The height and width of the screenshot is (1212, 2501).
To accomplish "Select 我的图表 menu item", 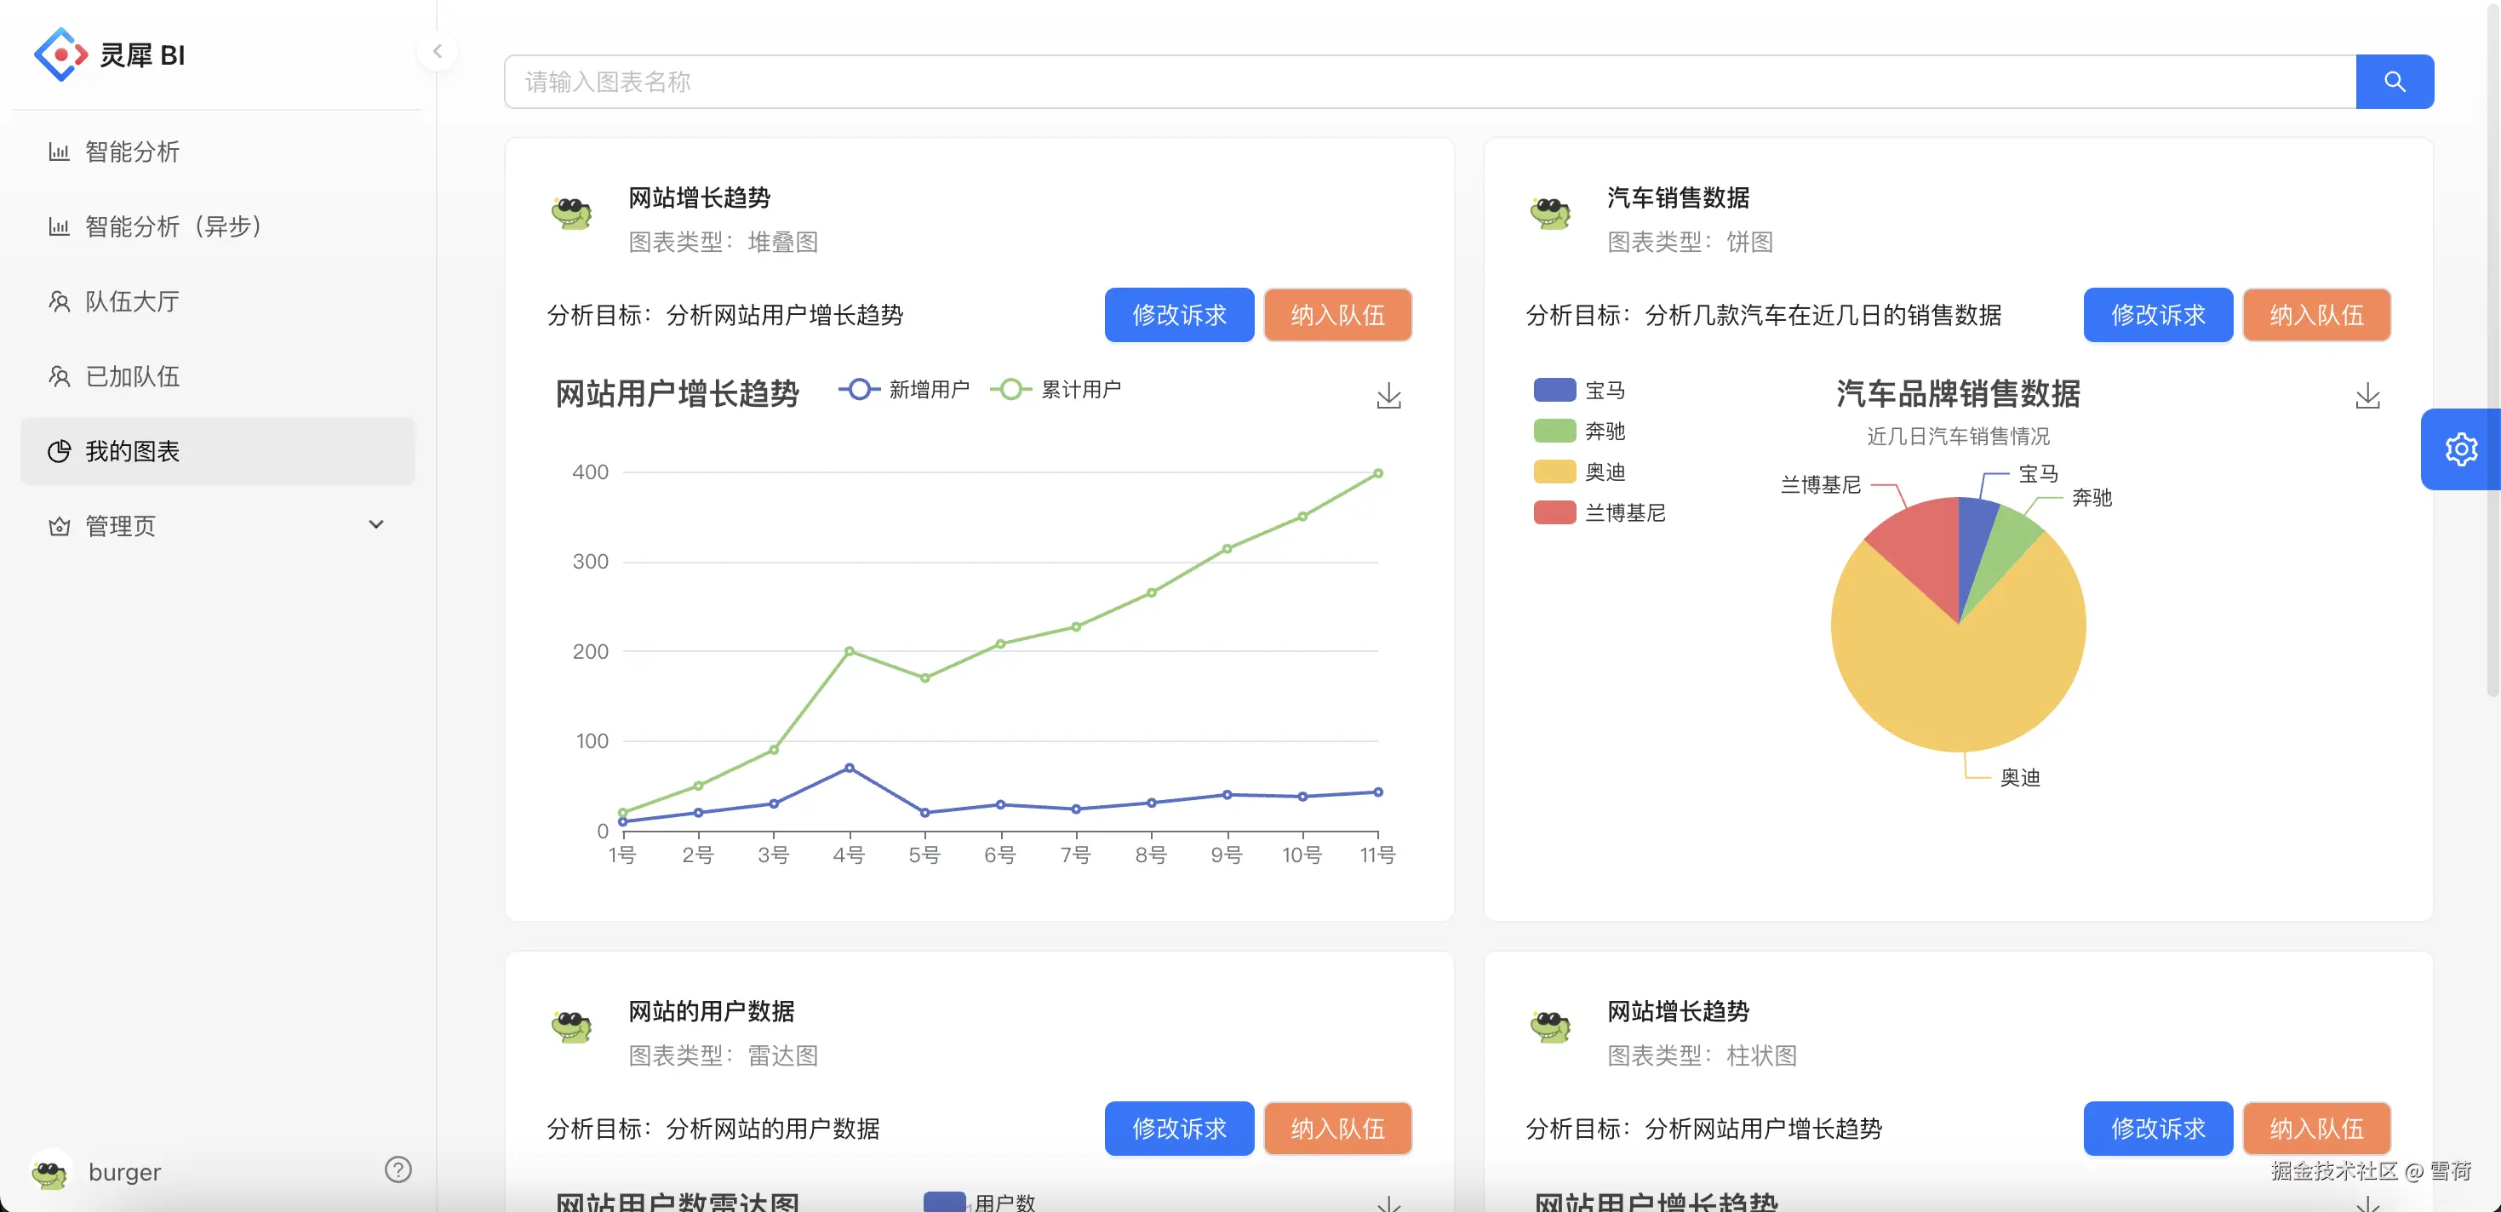I will (132, 451).
